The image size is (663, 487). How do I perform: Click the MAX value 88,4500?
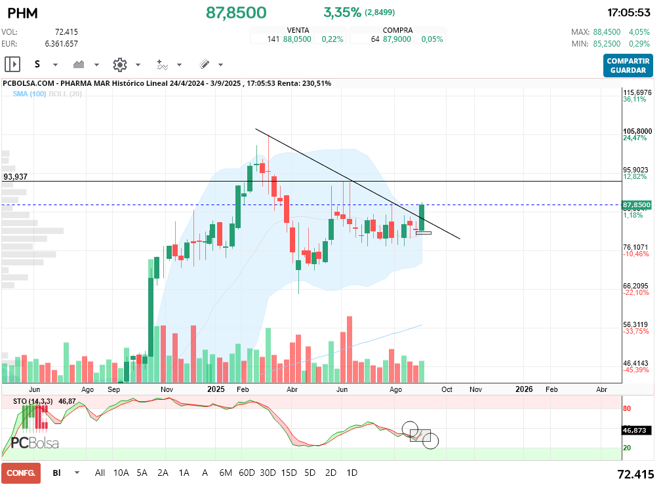[607, 32]
